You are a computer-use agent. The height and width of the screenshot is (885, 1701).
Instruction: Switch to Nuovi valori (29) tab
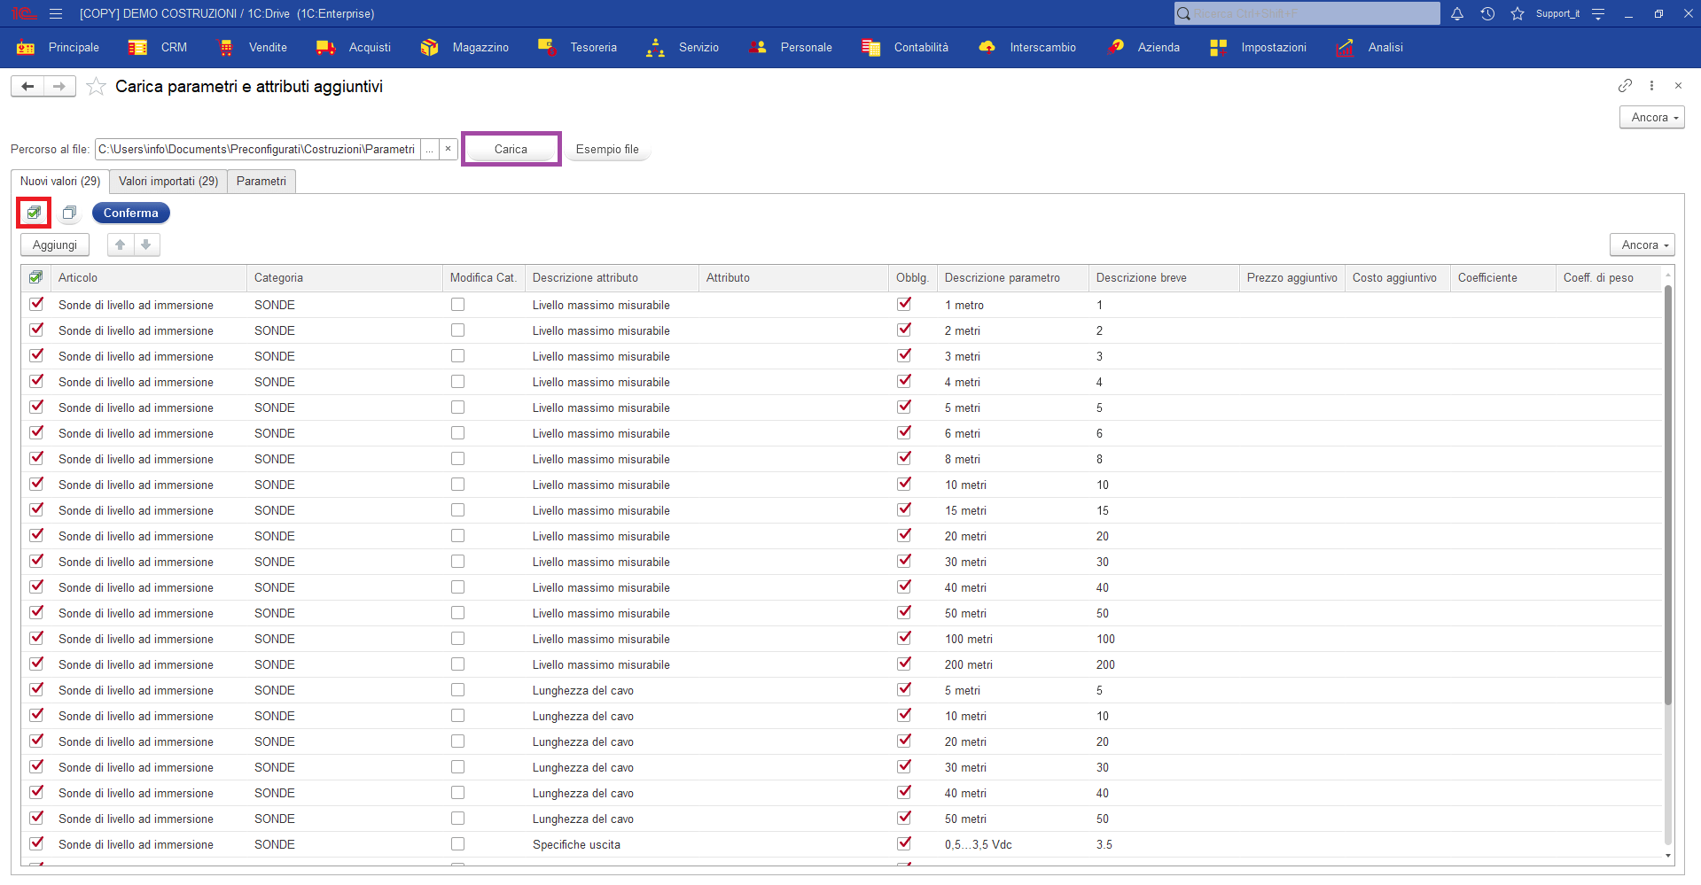60,182
